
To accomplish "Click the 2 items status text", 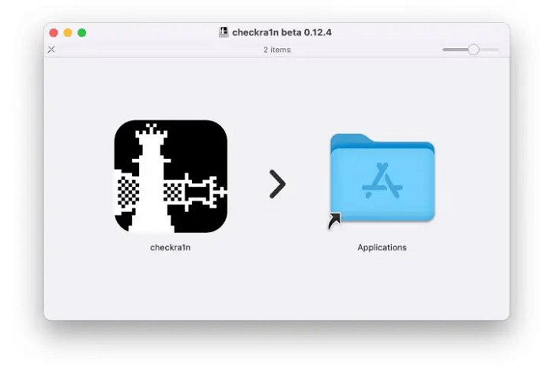I will (276, 50).
